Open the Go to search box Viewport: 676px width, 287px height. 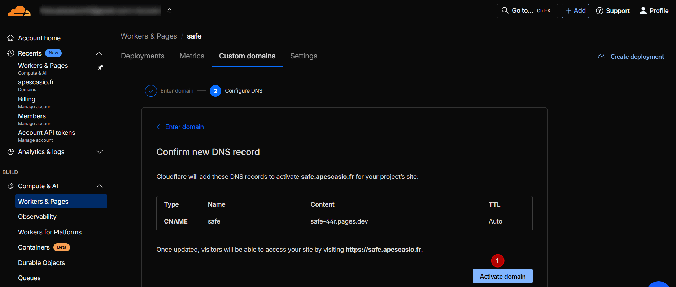tap(527, 11)
